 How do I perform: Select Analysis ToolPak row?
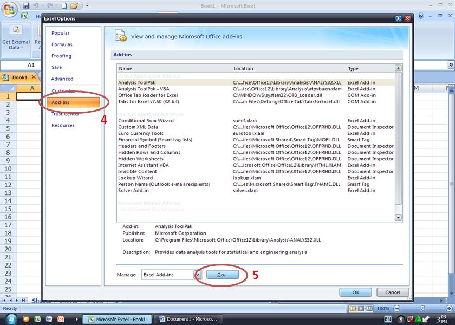256,82
